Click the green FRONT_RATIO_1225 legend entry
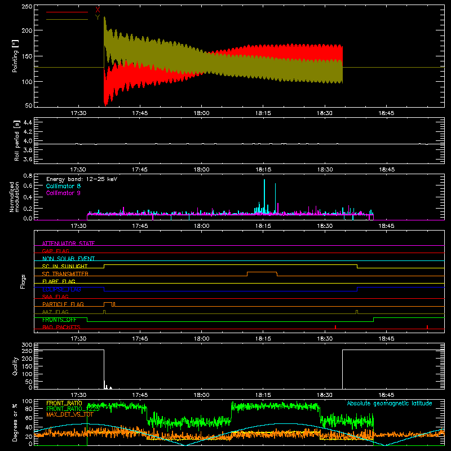451x451 pixels. click(x=73, y=408)
